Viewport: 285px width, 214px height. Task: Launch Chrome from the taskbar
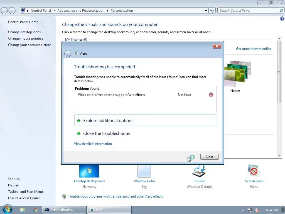click(x=35, y=210)
